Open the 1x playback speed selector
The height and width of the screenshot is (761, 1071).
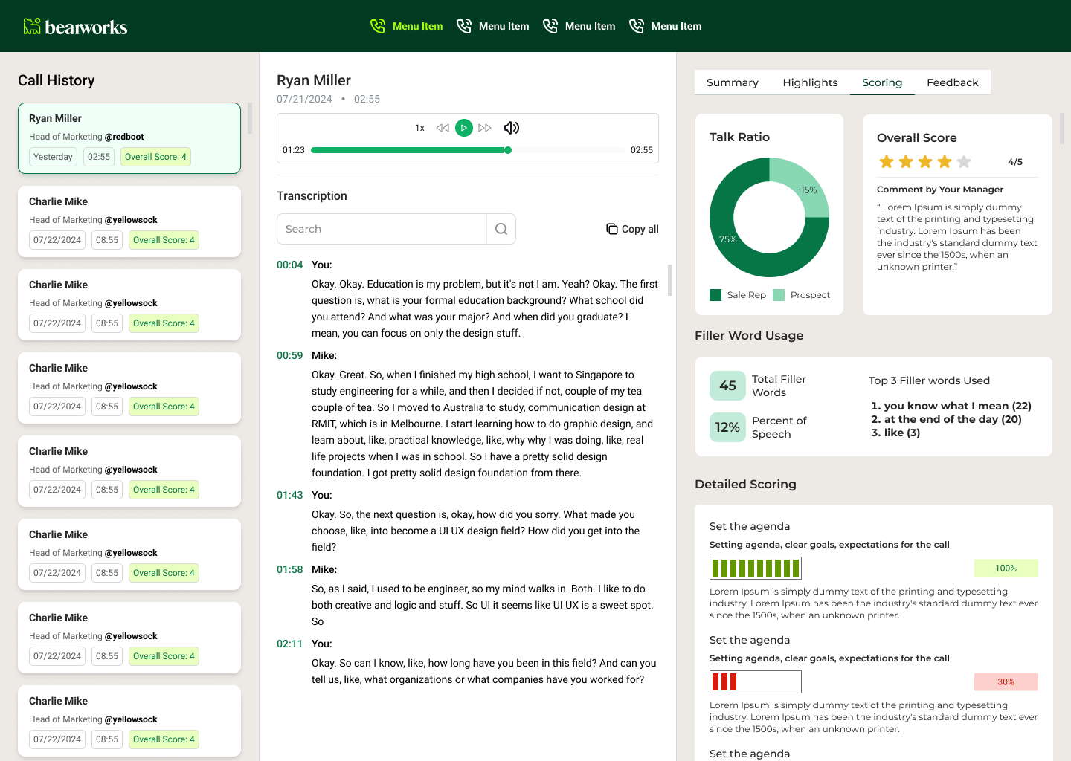point(419,127)
